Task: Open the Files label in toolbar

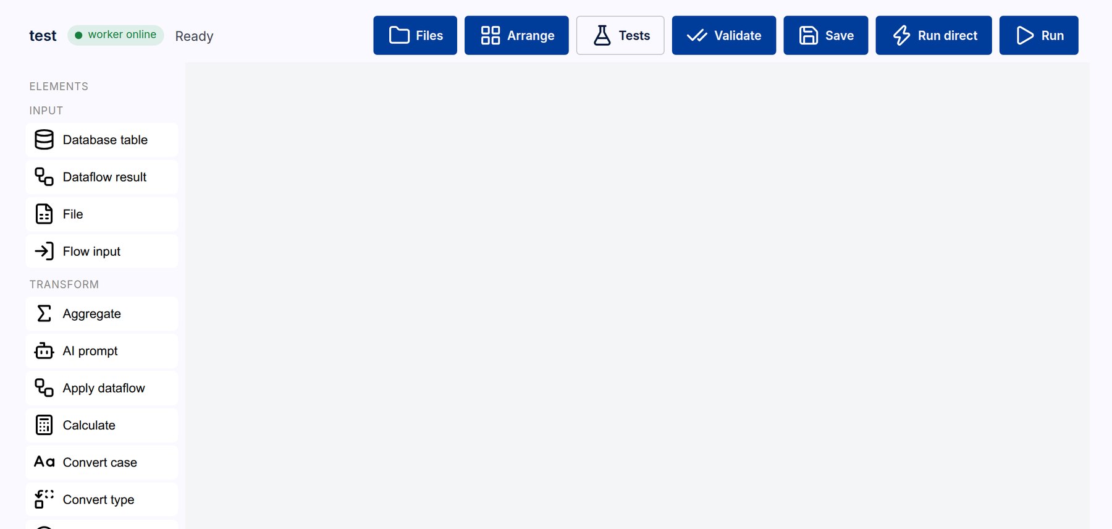Action: tap(429, 36)
